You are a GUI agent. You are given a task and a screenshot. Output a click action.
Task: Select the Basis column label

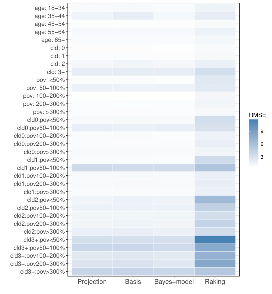(133, 282)
